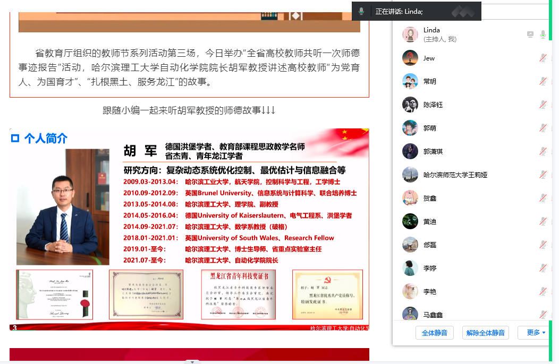Image resolution: width=559 pixels, height=364 pixels.
Task: Click 陈泽钰's profile avatar
Action: tap(410, 105)
